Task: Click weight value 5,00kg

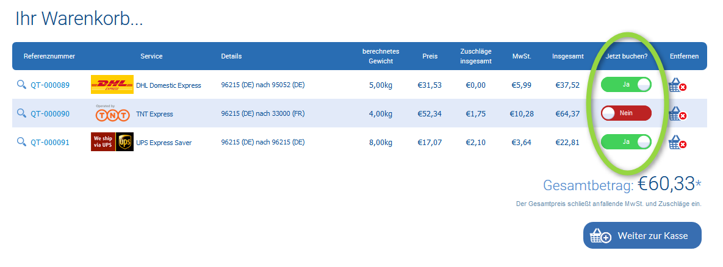Action: [381, 85]
